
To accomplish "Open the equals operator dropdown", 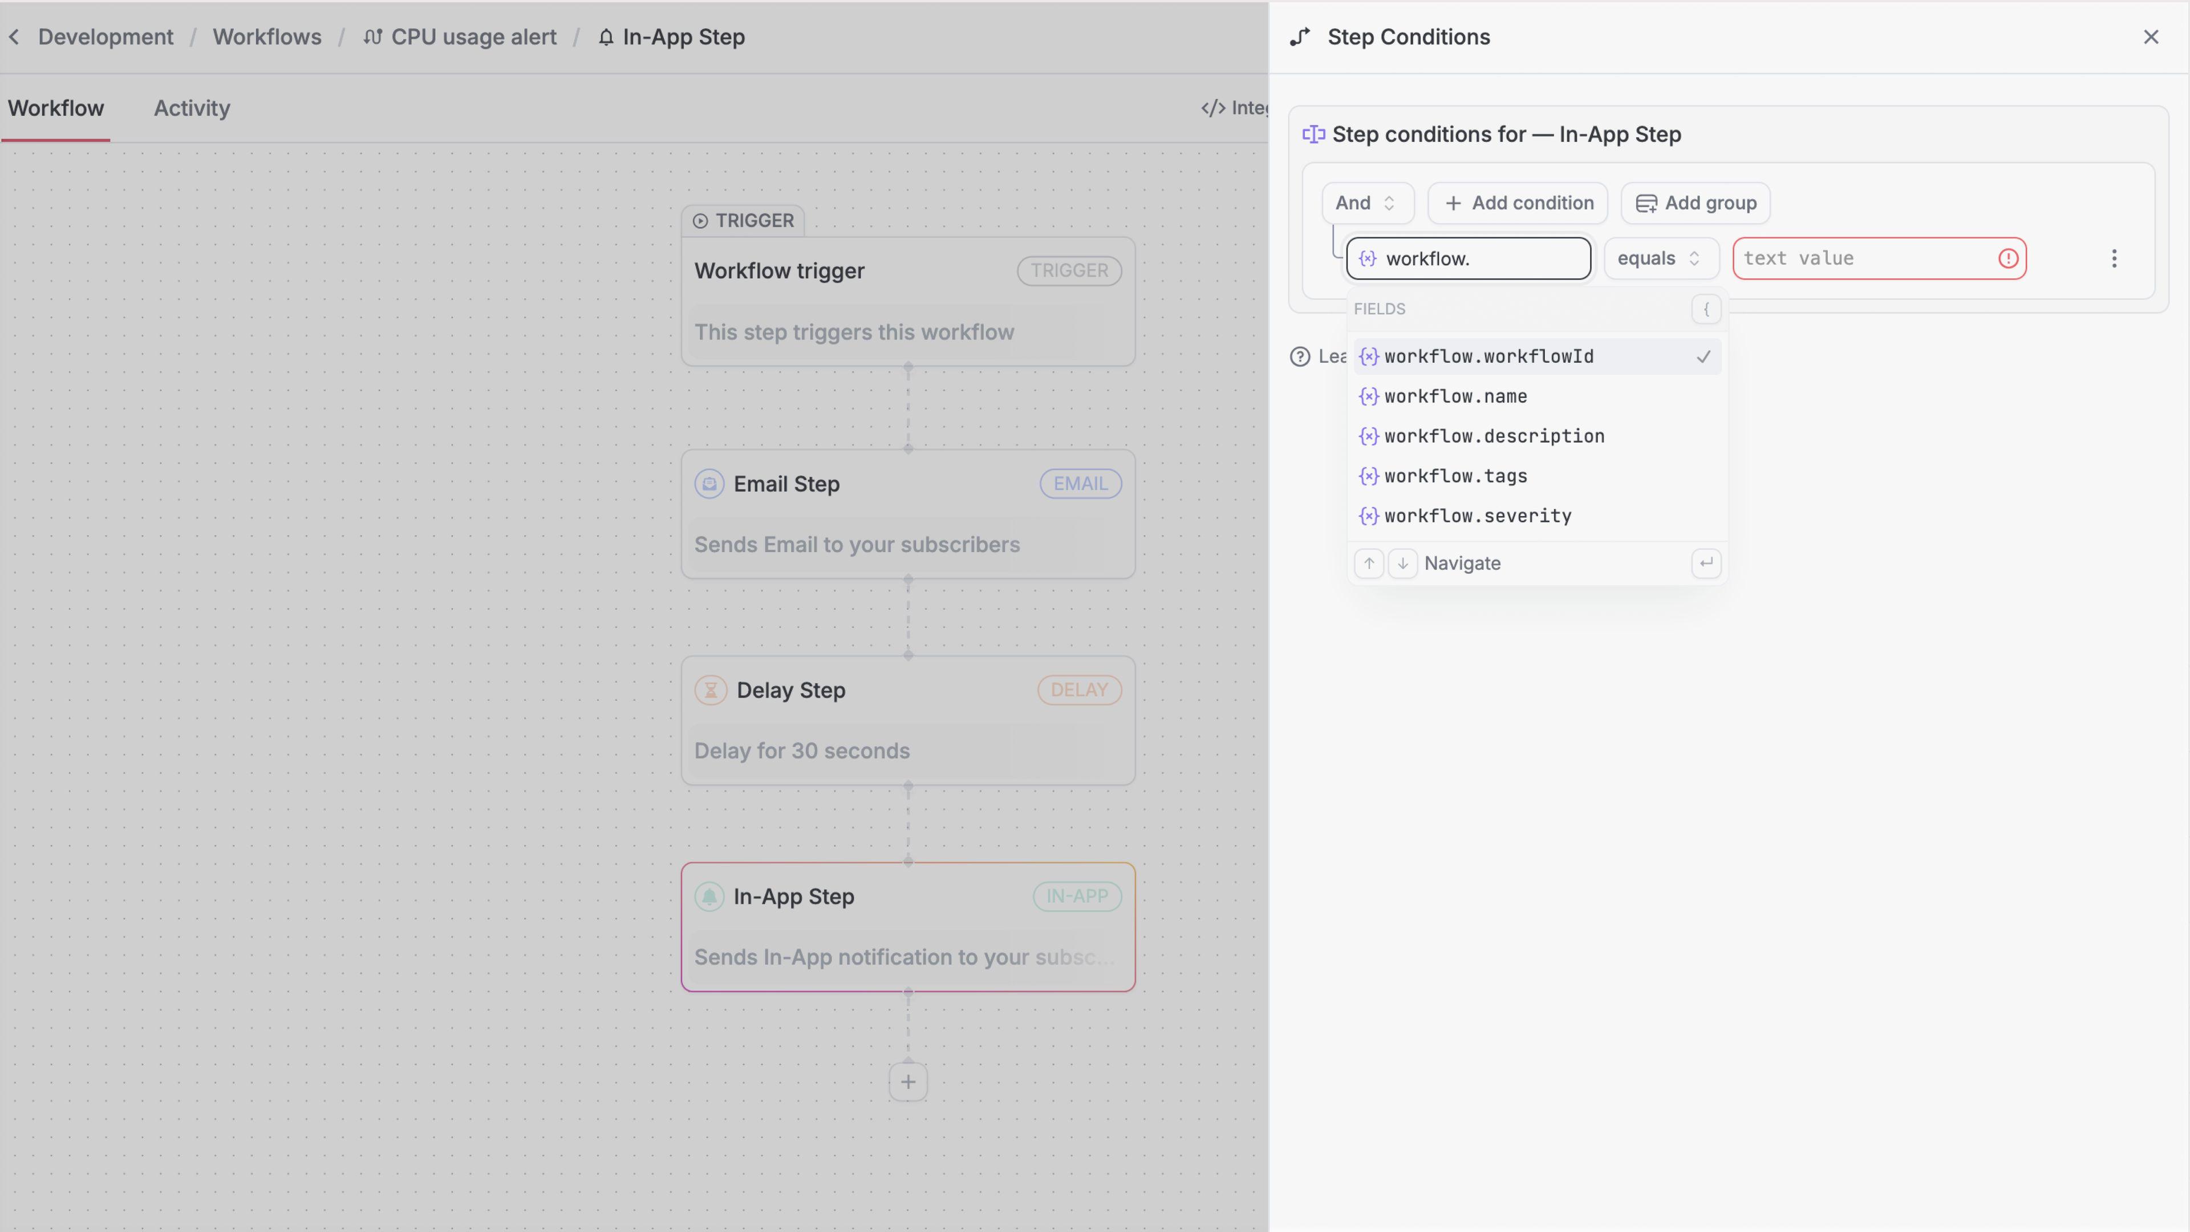I will (1660, 258).
